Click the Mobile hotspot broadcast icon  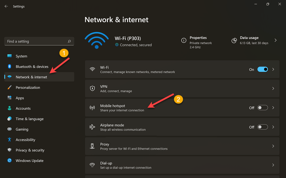click(x=92, y=108)
